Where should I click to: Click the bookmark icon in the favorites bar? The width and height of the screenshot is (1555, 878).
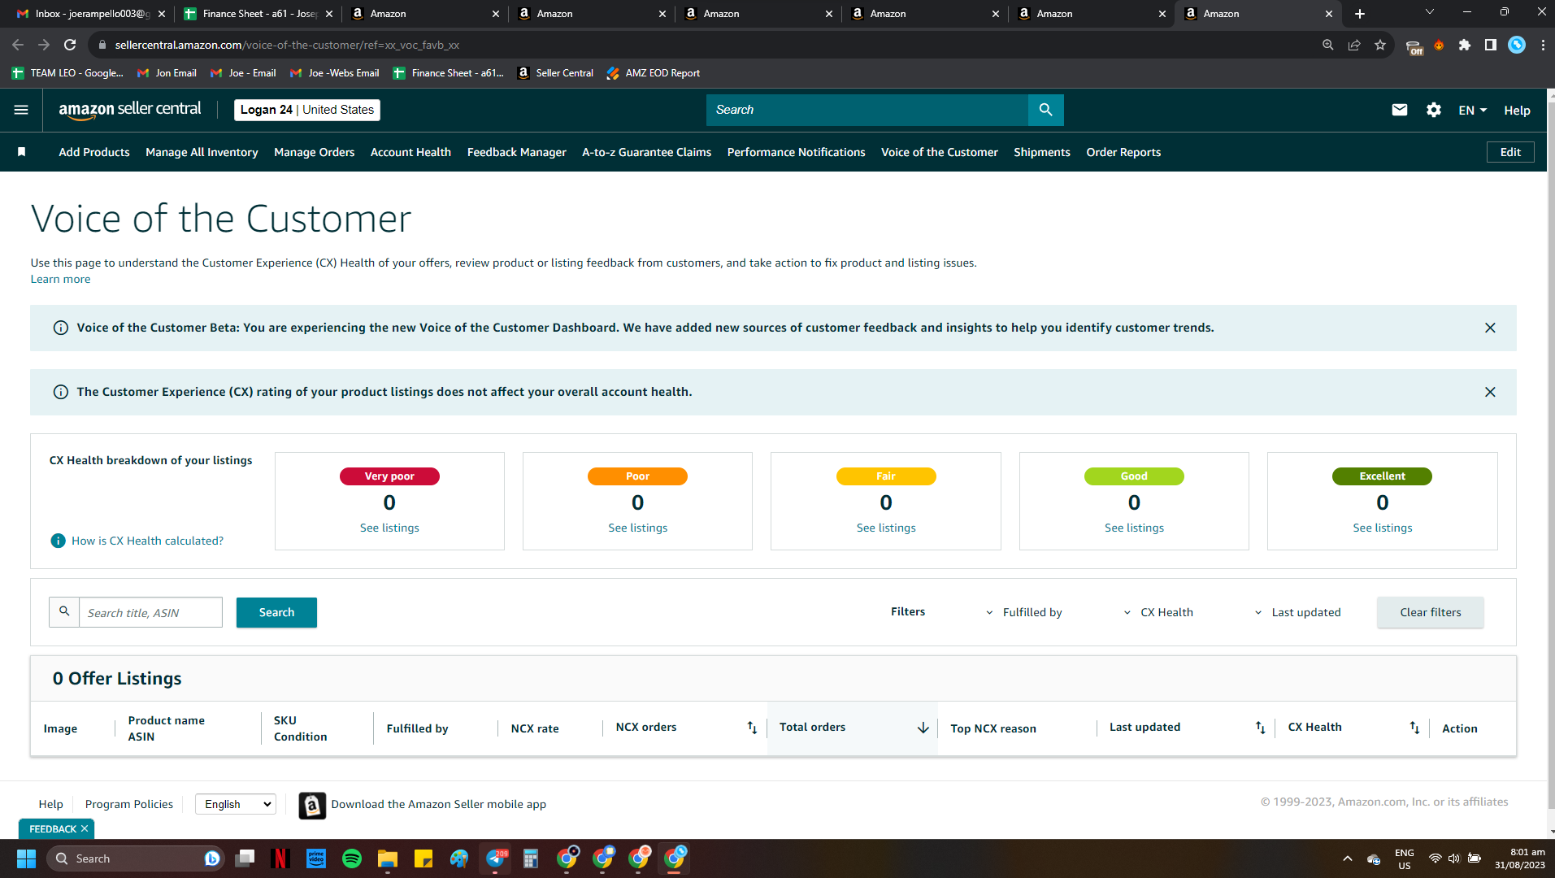[x=22, y=152]
